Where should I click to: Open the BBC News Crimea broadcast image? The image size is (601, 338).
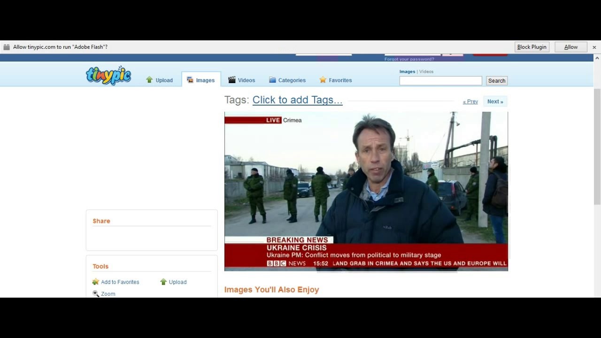pyautogui.click(x=366, y=191)
